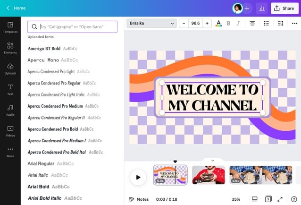
Task: Toggle bulleted list formatting
Action: pos(267,23)
